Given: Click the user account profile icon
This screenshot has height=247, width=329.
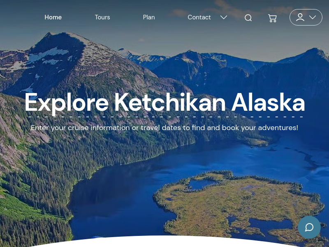Looking at the screenshot, I should (300, 17).
